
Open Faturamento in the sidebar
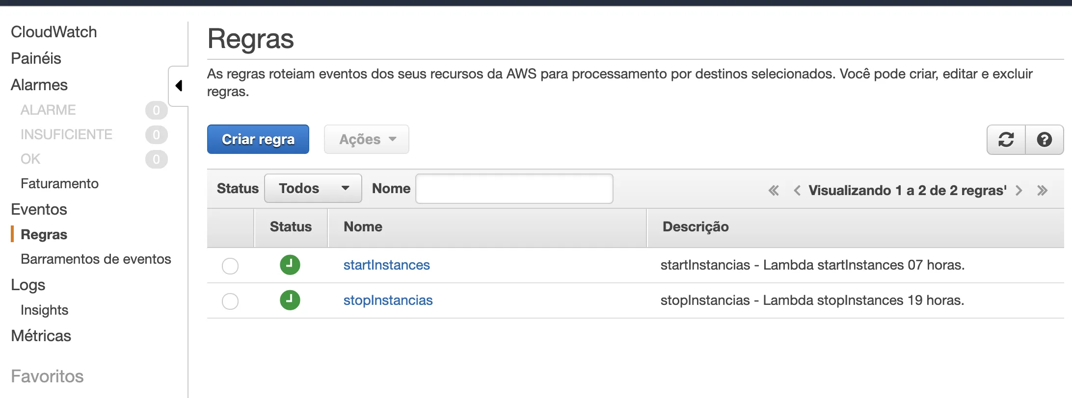[x=59, y=183]
